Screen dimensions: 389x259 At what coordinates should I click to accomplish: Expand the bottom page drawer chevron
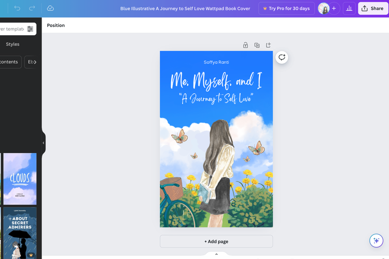[216, 254]
